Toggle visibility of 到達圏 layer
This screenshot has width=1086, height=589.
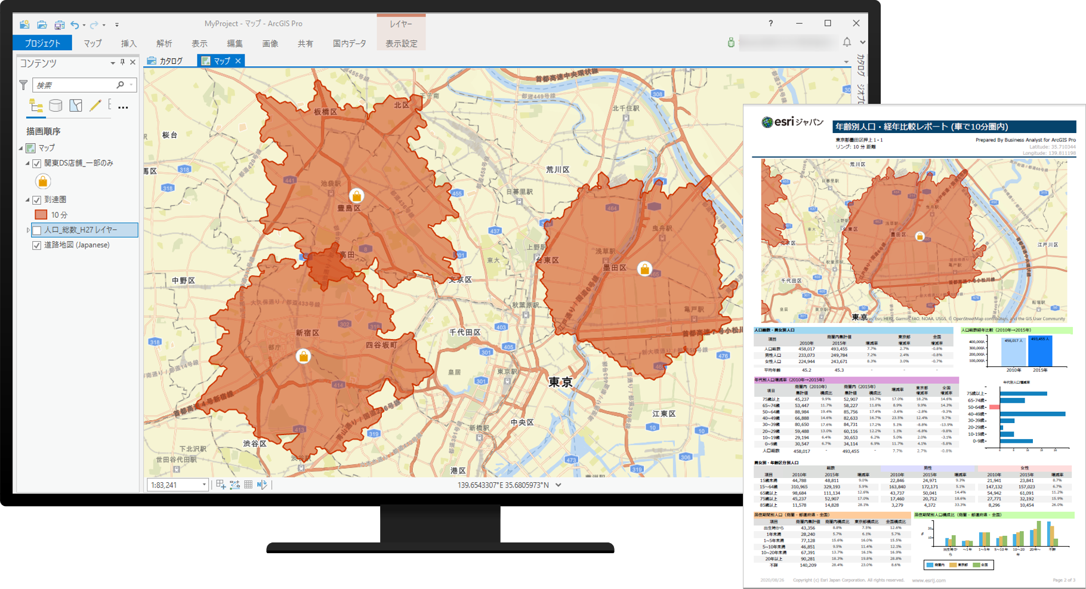[x=37, y=199]
